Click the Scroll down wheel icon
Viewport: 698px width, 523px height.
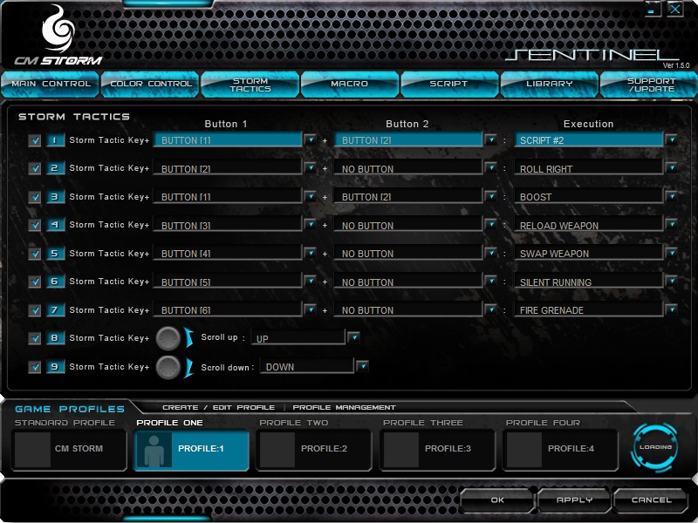pos(168,367)
